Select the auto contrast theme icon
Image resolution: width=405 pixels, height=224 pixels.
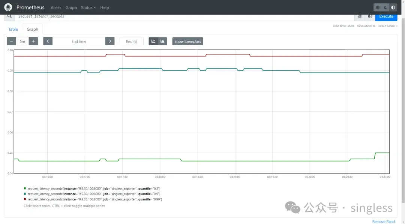pos(393,7)
